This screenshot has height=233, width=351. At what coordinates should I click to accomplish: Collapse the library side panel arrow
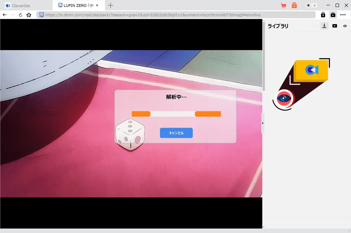point(263,123)
